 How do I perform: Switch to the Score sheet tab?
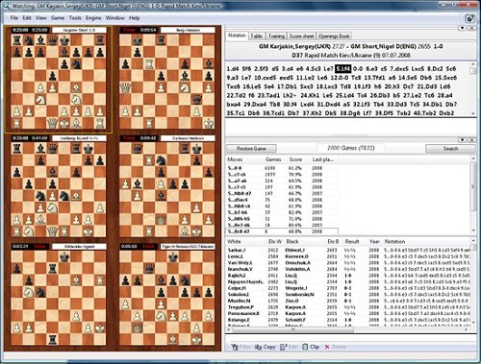[301, 36]
